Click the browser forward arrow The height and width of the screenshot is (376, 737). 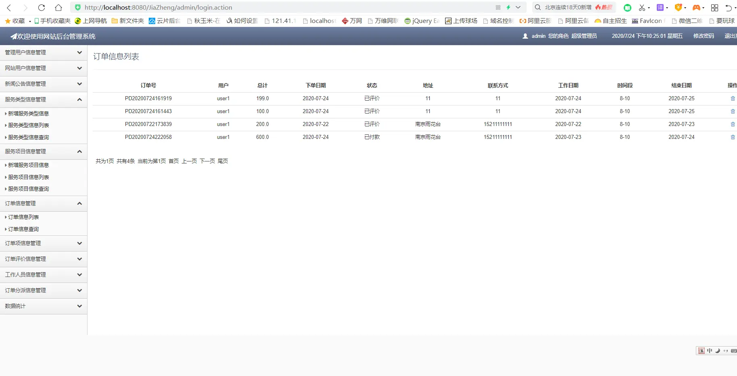pos(25,8)
